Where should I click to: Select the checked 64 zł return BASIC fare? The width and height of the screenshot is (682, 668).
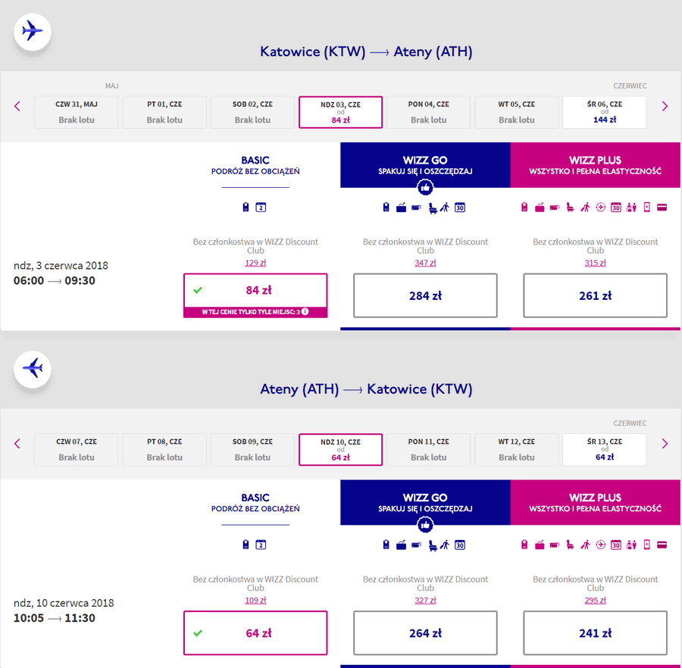click(x=255, y=633)
